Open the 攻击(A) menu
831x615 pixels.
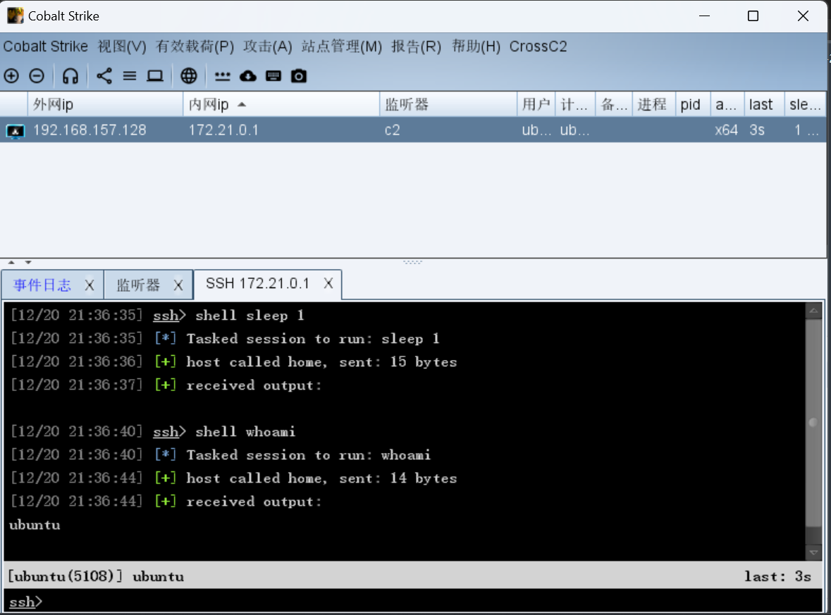click(268, 46)
